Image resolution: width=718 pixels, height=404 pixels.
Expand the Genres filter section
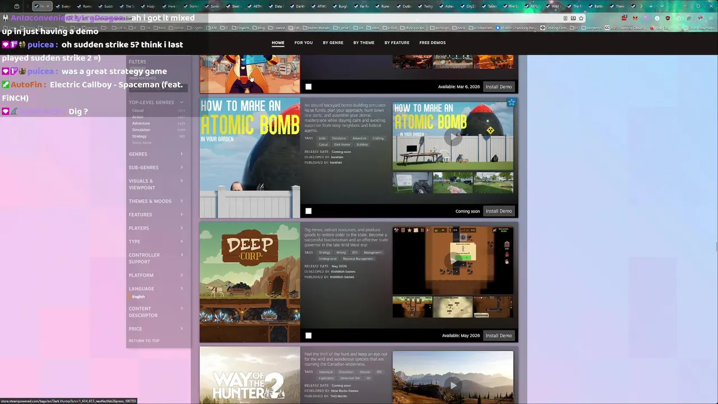156,154
